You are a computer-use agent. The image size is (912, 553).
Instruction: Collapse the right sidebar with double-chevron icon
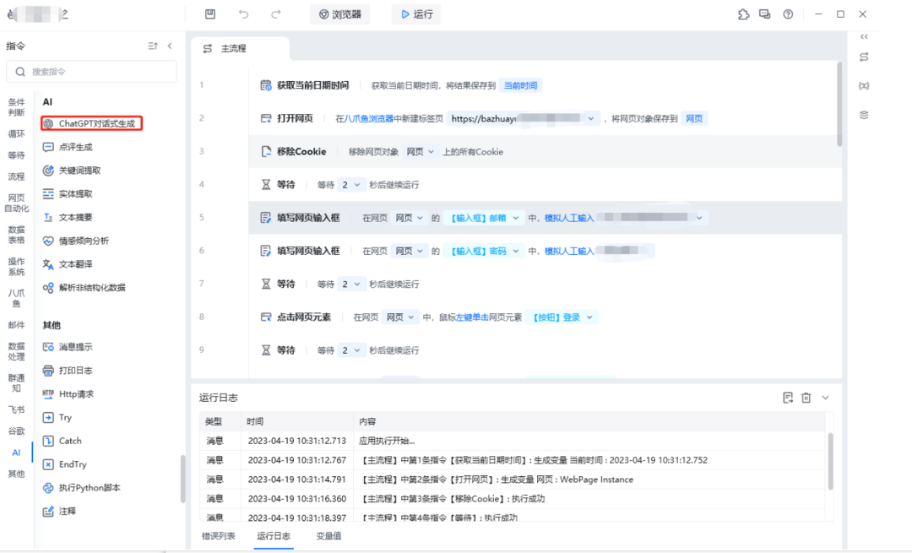(863, 36)
